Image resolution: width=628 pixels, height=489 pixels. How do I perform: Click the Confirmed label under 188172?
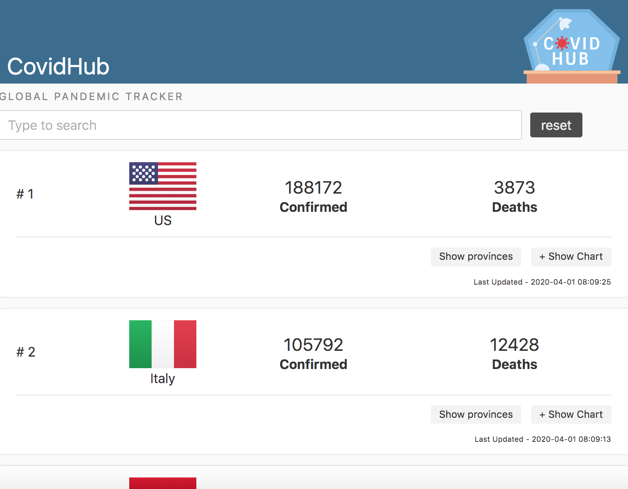coord(314,207)
